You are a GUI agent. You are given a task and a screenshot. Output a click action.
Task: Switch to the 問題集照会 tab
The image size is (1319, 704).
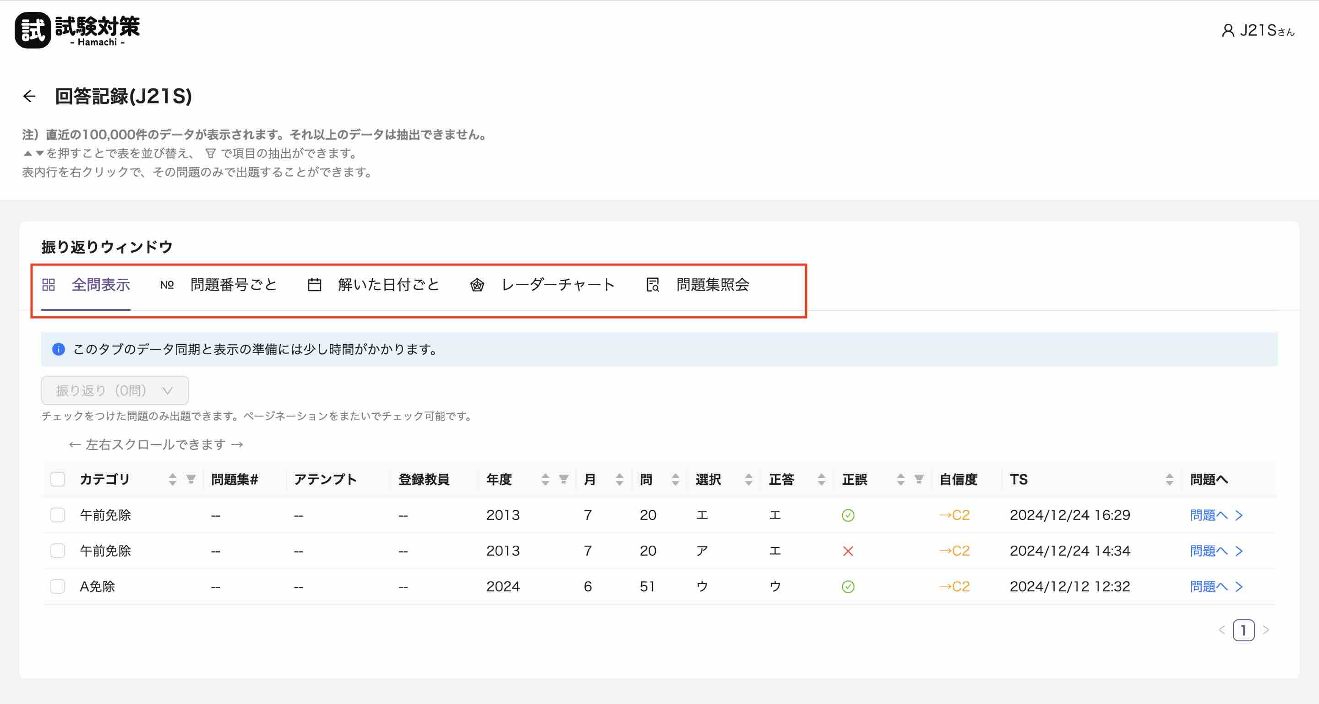tap(712, 286)
